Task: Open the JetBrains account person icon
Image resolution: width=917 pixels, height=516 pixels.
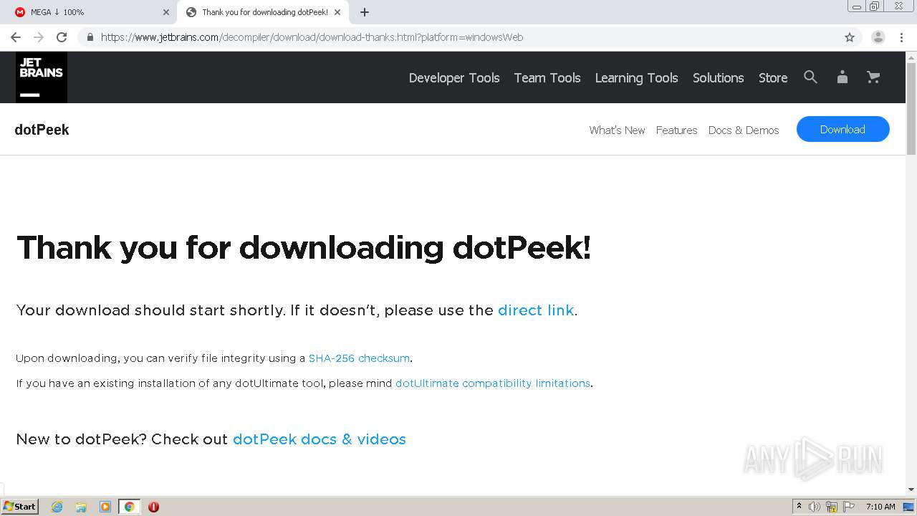Action: [x=842, y=77]
